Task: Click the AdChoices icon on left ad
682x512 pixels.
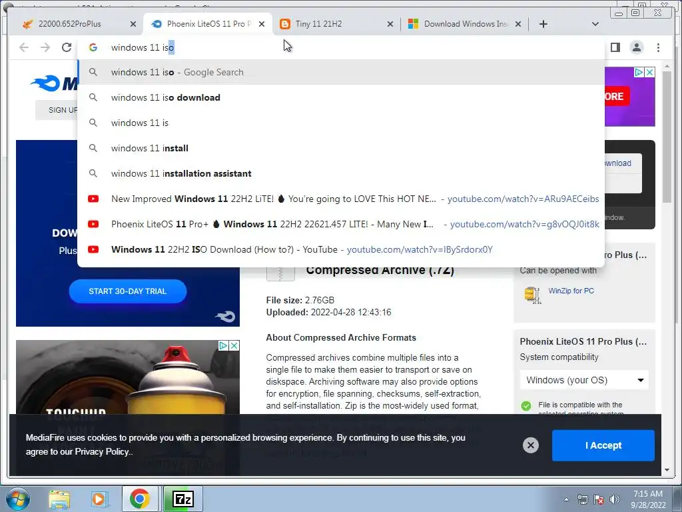Action: pyautogui.click(x=224, y=346)
